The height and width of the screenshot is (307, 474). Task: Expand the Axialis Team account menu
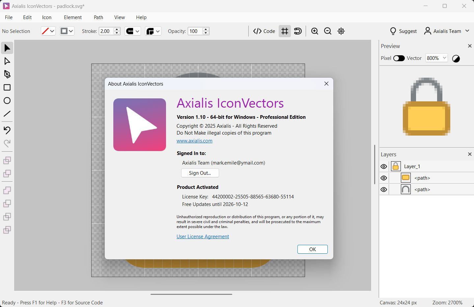447,31
